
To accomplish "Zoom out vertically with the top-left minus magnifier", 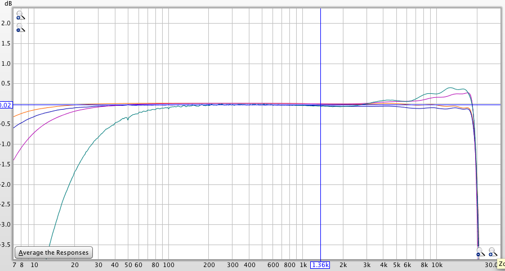I will pyautogui.click(x=20, y=28).
